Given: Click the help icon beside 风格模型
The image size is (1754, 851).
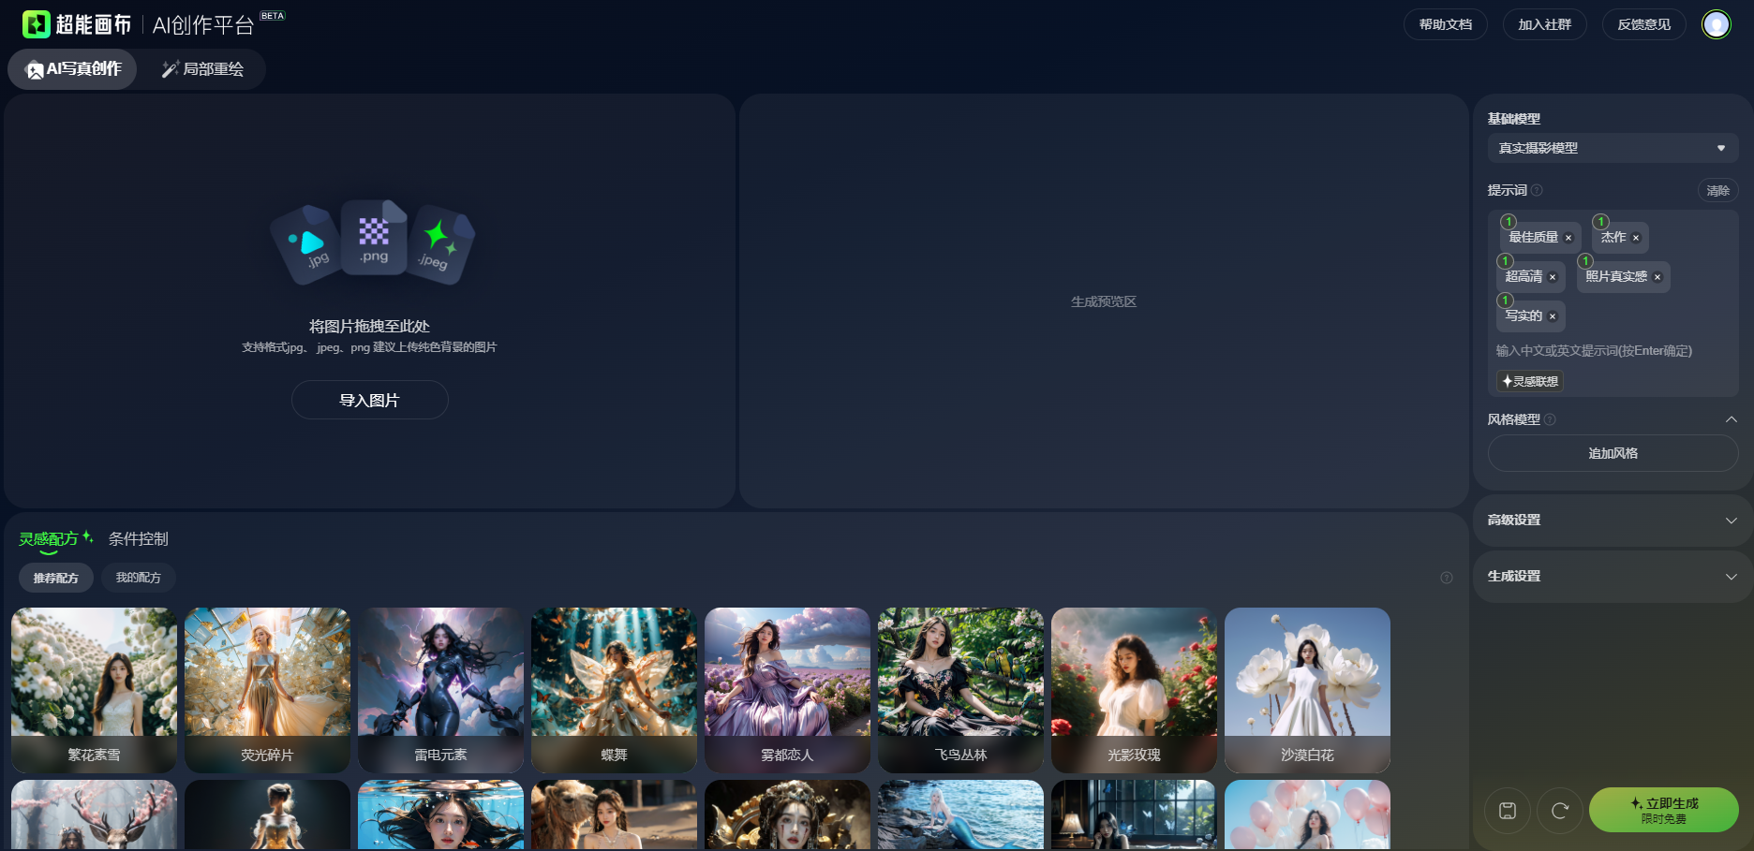Looking at the screenshot, I should 1550,419.
